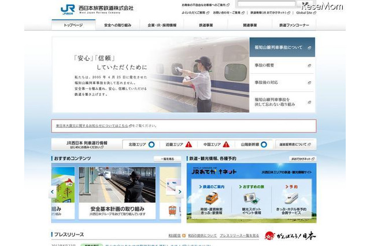The height and width of the screenshot is (246, 370).
Task: Open the 鉄道事業 menu tab
Action: pos(206,25)
